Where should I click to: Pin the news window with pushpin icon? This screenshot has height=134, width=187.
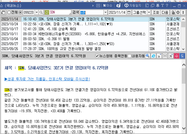(158, 6)
